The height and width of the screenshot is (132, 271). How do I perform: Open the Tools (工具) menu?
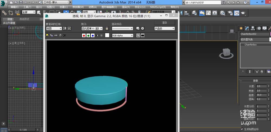point(27,7)
